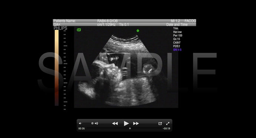Click the ultrasound fetus image
The image size is (256, 138).
pos(126,67)
